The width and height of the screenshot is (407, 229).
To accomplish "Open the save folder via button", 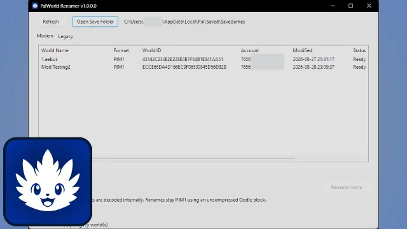I will (95, 22).
